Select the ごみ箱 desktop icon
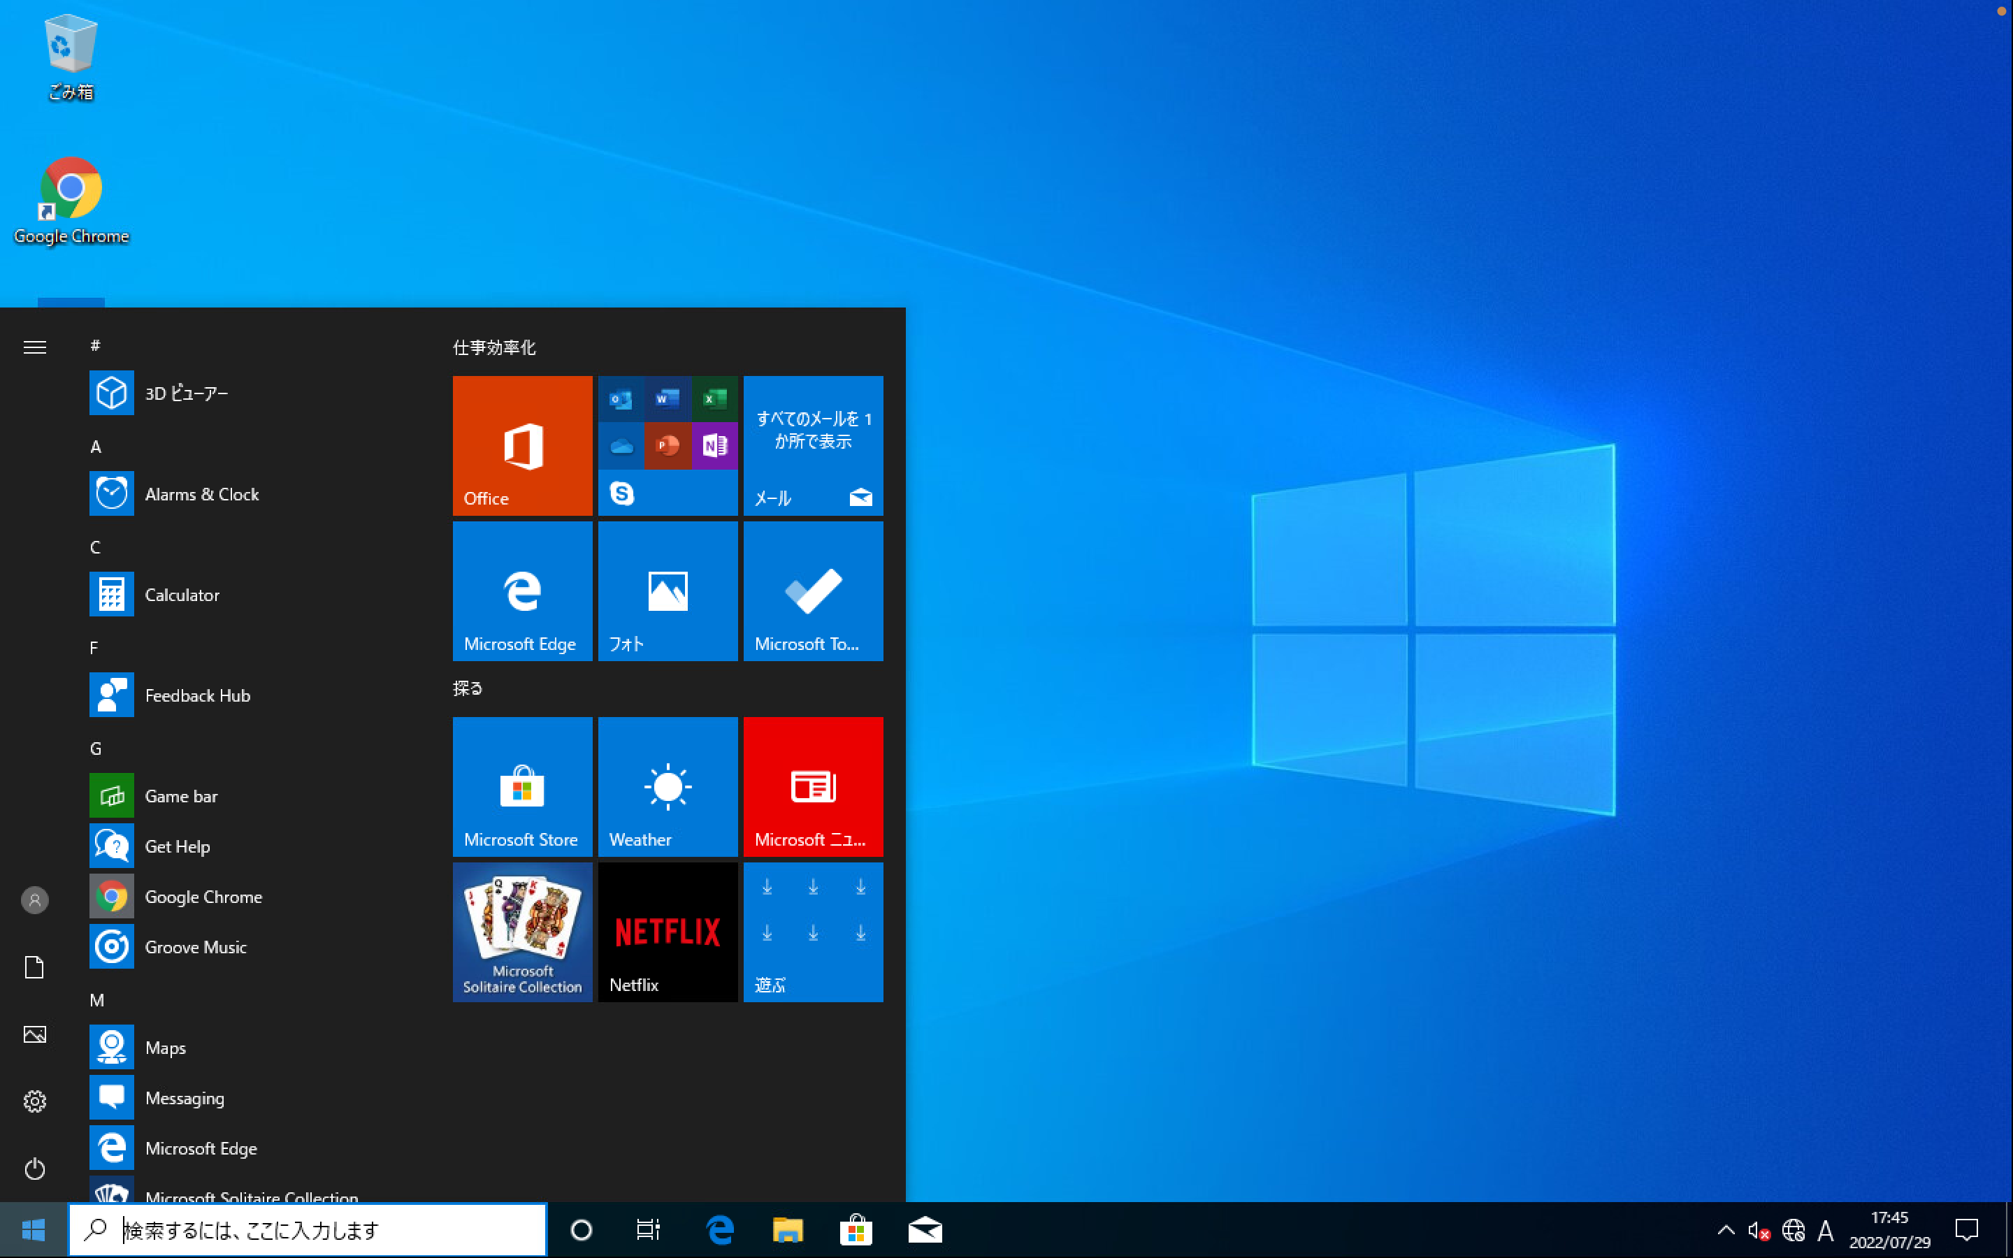The height and width of the screenshot is (1258, 2013). pos(71,57)
